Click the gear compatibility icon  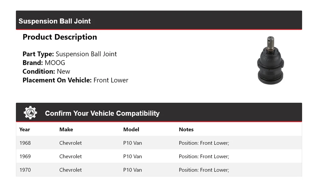(30, 113)
